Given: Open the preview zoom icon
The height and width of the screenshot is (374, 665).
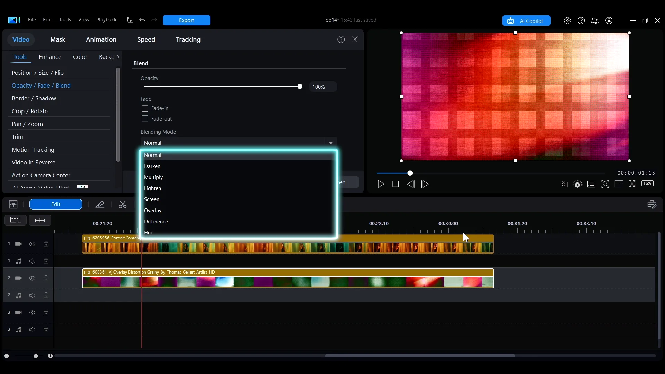Looking at the screenshot, I should coord(605,184).
